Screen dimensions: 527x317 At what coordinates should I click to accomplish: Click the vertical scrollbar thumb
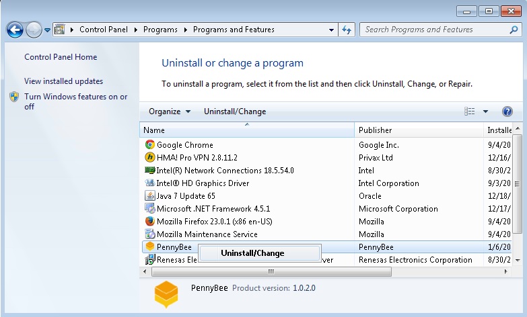(x=518, y=183)
